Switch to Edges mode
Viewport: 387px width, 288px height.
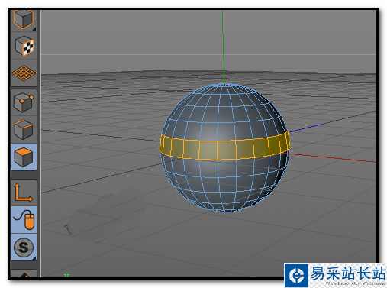24,129
